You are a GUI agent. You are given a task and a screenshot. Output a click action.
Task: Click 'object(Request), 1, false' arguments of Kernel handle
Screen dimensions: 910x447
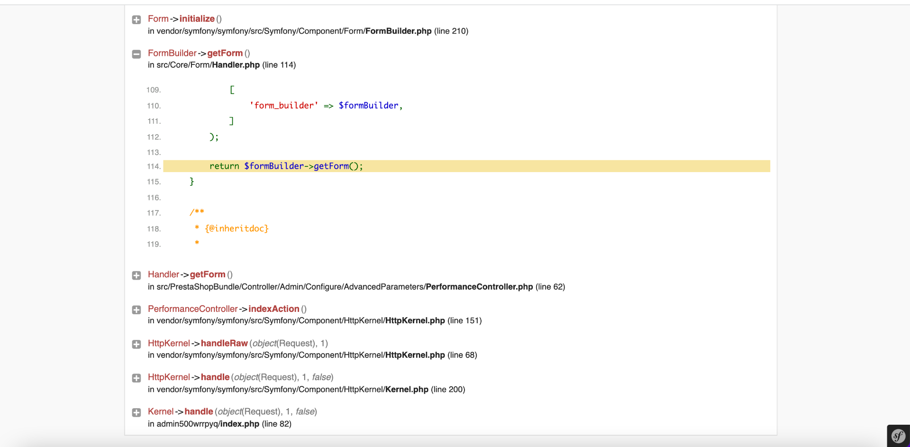(266, 411)
